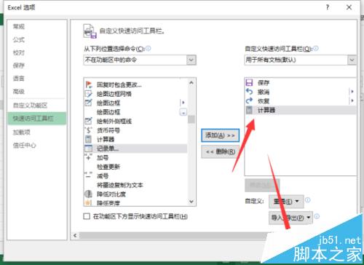Select the 撤消 entry text in toolbar list
364x265 pixels.
point(264,92)
